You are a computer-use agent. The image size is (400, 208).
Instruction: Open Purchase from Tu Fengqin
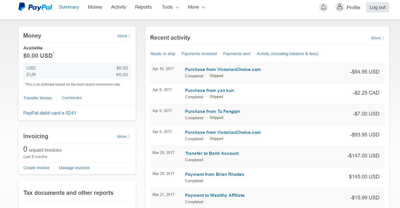[212, 111]
